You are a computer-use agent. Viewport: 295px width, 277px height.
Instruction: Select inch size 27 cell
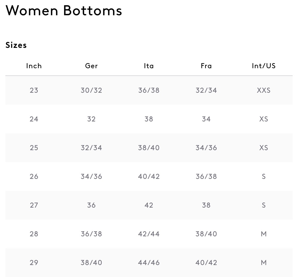pyautogui.click(x=34, y=205)
